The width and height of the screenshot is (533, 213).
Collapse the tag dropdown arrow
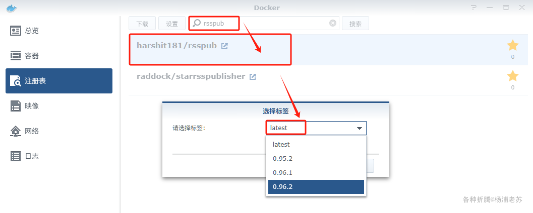pos(360,128)
